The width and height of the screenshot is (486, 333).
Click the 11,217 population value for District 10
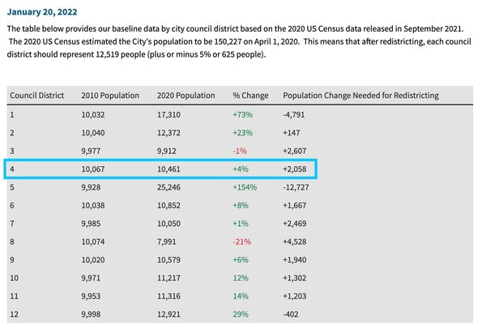click(171, 277)
